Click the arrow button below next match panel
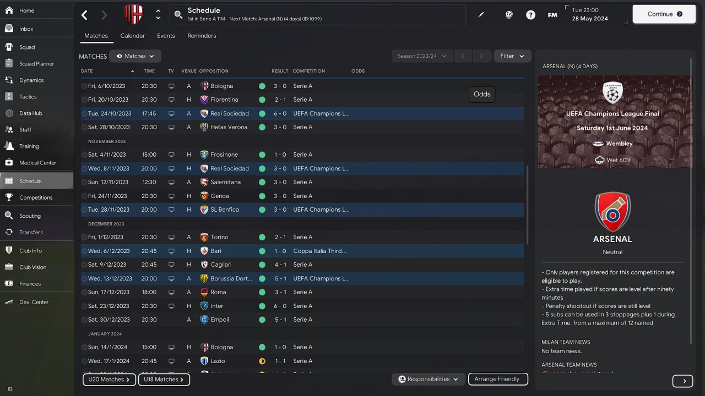Viewport: 705px width, 396px height. (x=684, y=381)
